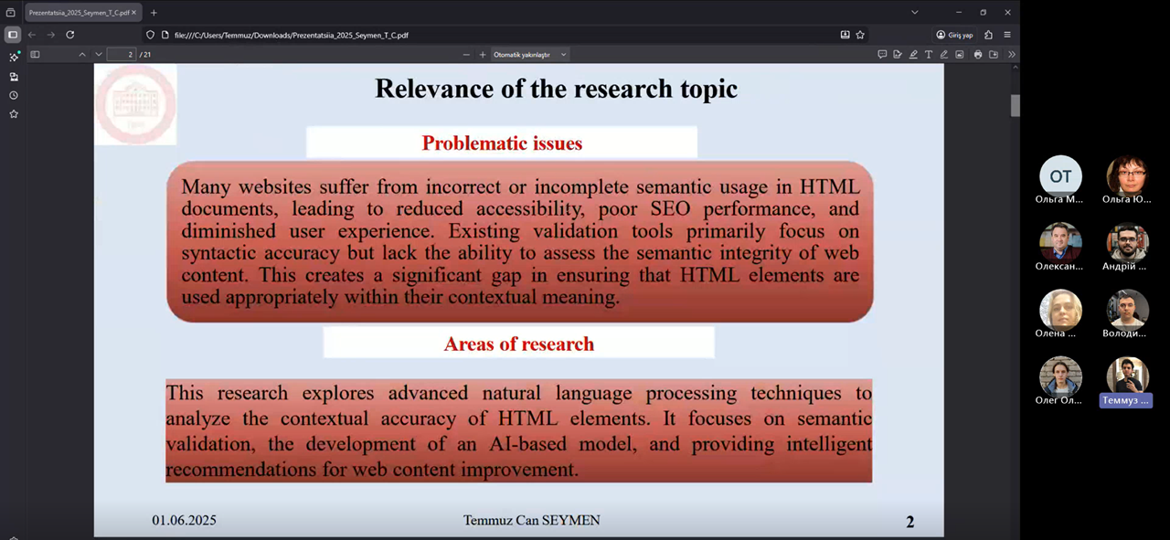Click the PDF vertical scrollbar thumb
The height and width of the screenshot is (540, 1170).
point(1015,105)
